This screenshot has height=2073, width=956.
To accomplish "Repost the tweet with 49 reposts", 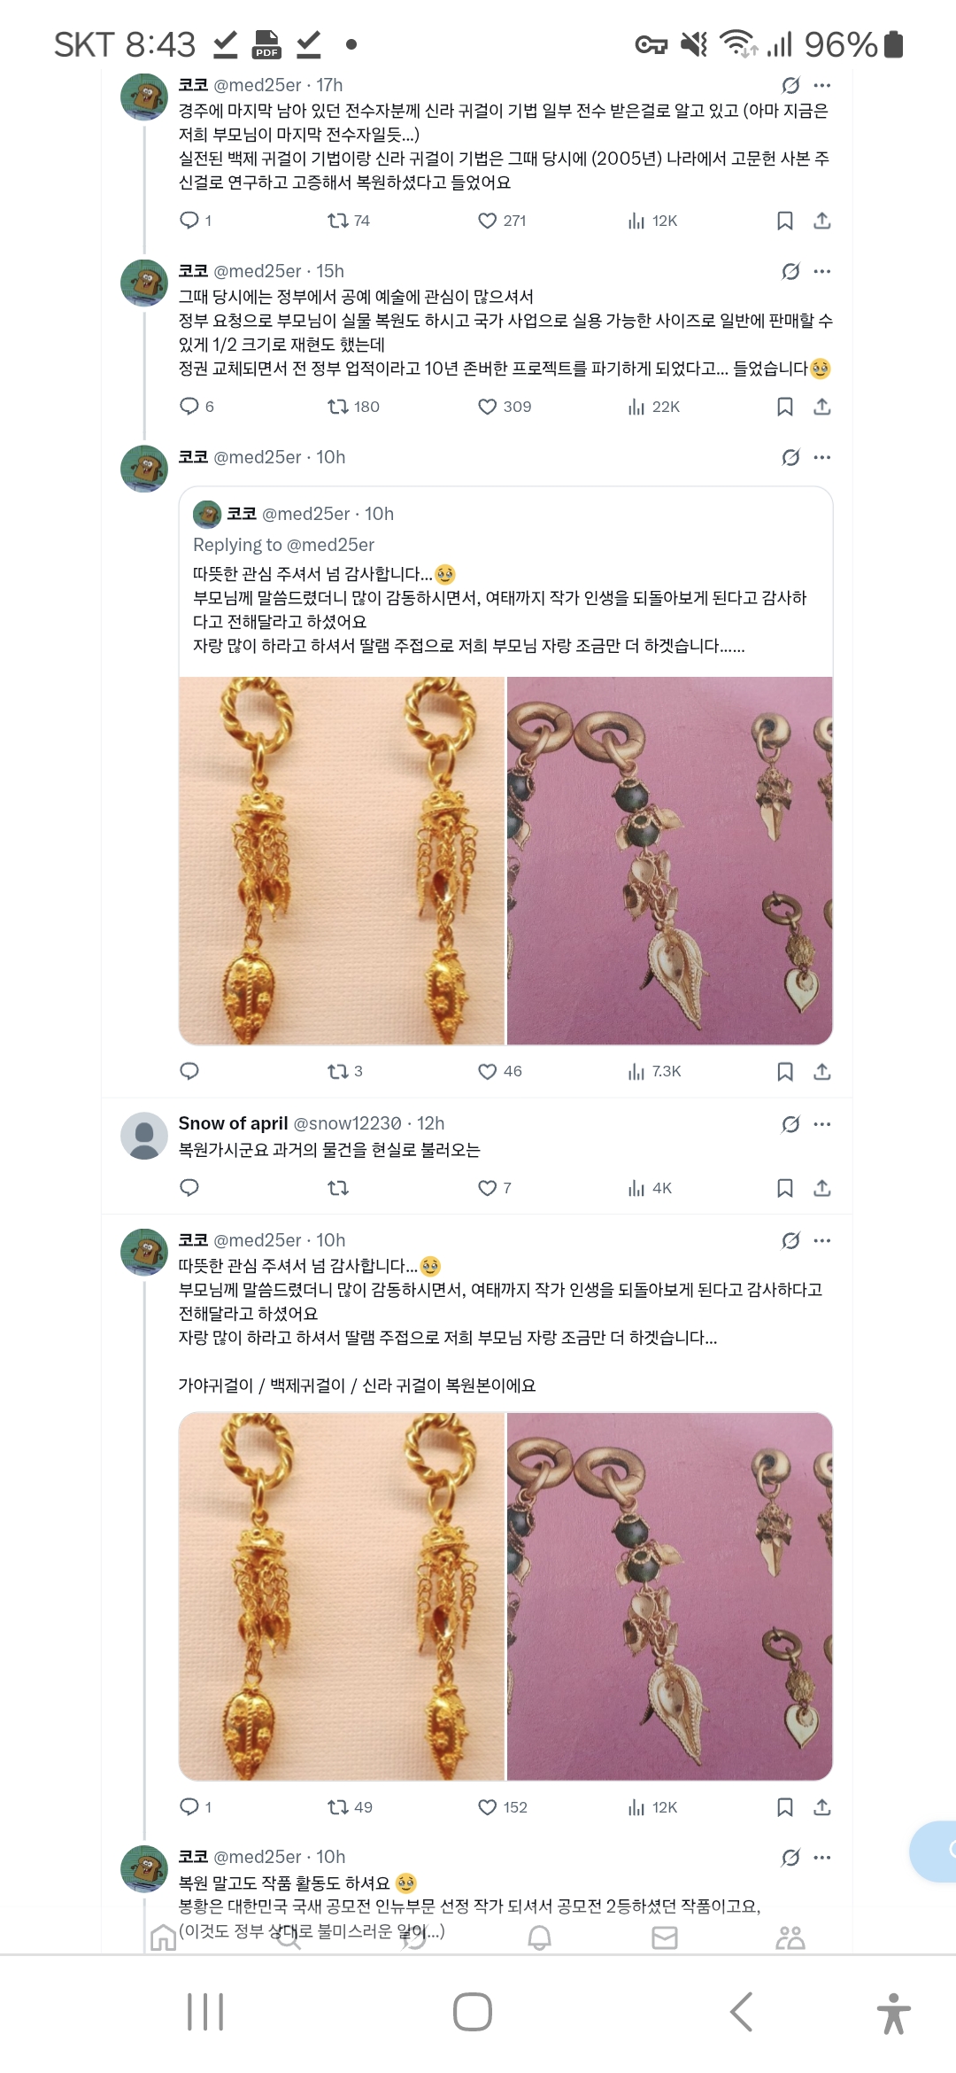I will (349, 1807).
